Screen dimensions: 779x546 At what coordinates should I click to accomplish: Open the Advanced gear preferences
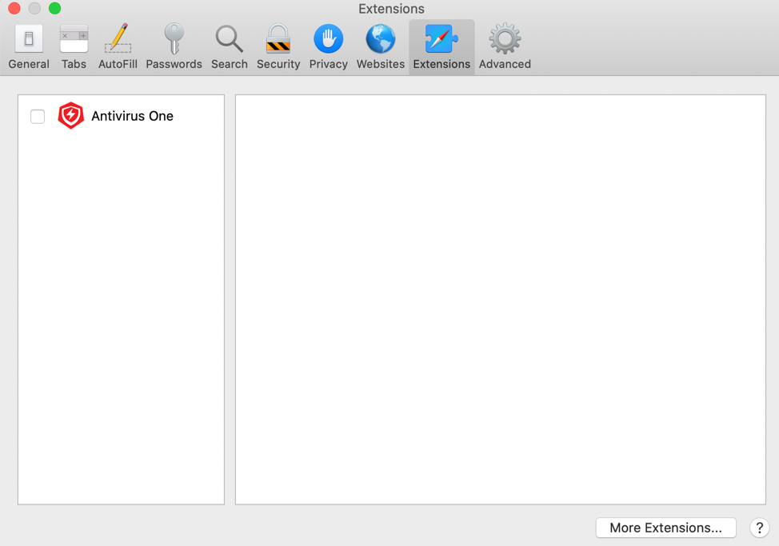click(x=505, y=47)
